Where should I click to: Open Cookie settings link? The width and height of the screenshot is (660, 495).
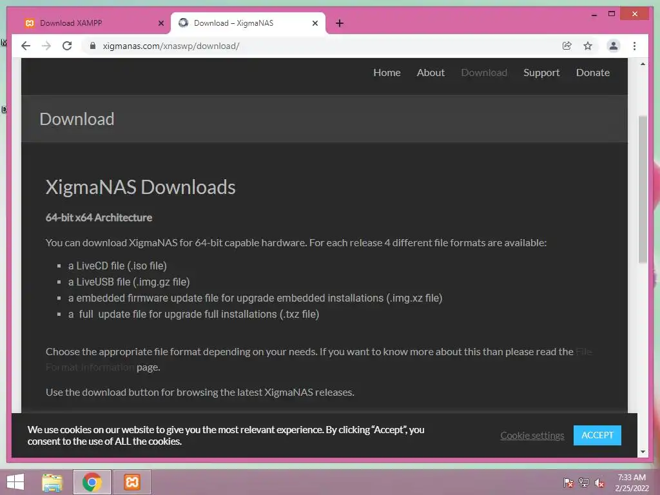[532, 435]
